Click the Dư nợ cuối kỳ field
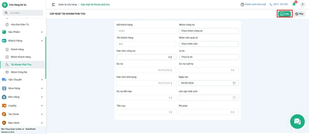The width and height of the screenshot is (309, 134). click(209, 70)
